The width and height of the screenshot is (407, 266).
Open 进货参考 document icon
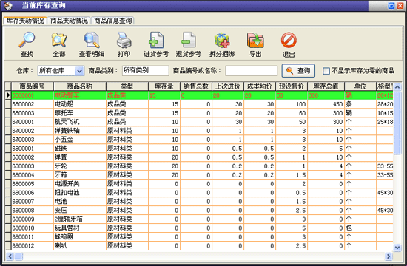click(156, 40)
